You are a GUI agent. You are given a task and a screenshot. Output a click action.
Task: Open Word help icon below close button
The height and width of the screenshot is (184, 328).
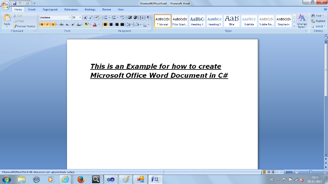pyautogui.click(x=325, y=9)
